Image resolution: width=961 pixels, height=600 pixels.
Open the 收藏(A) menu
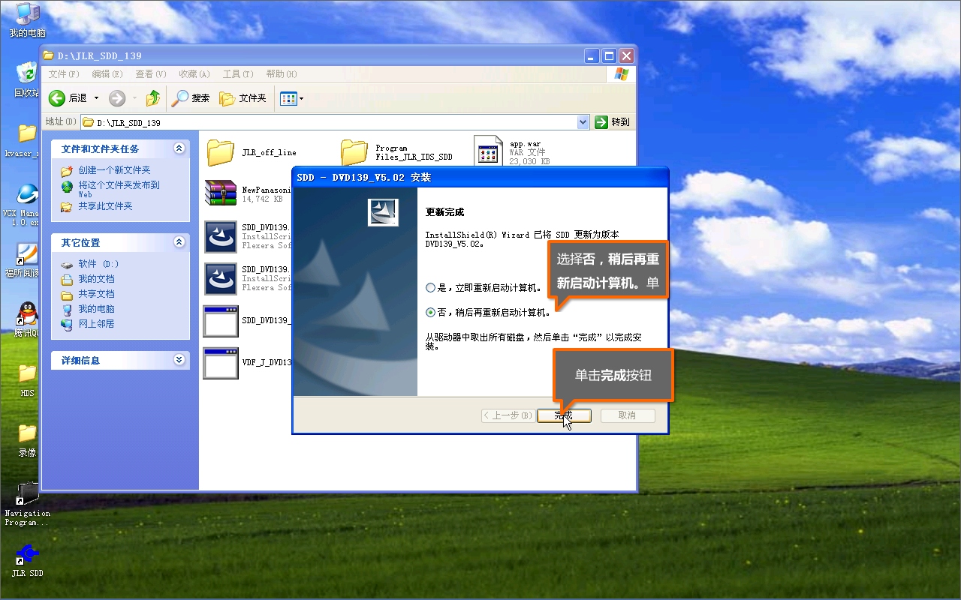click(194, 74)
